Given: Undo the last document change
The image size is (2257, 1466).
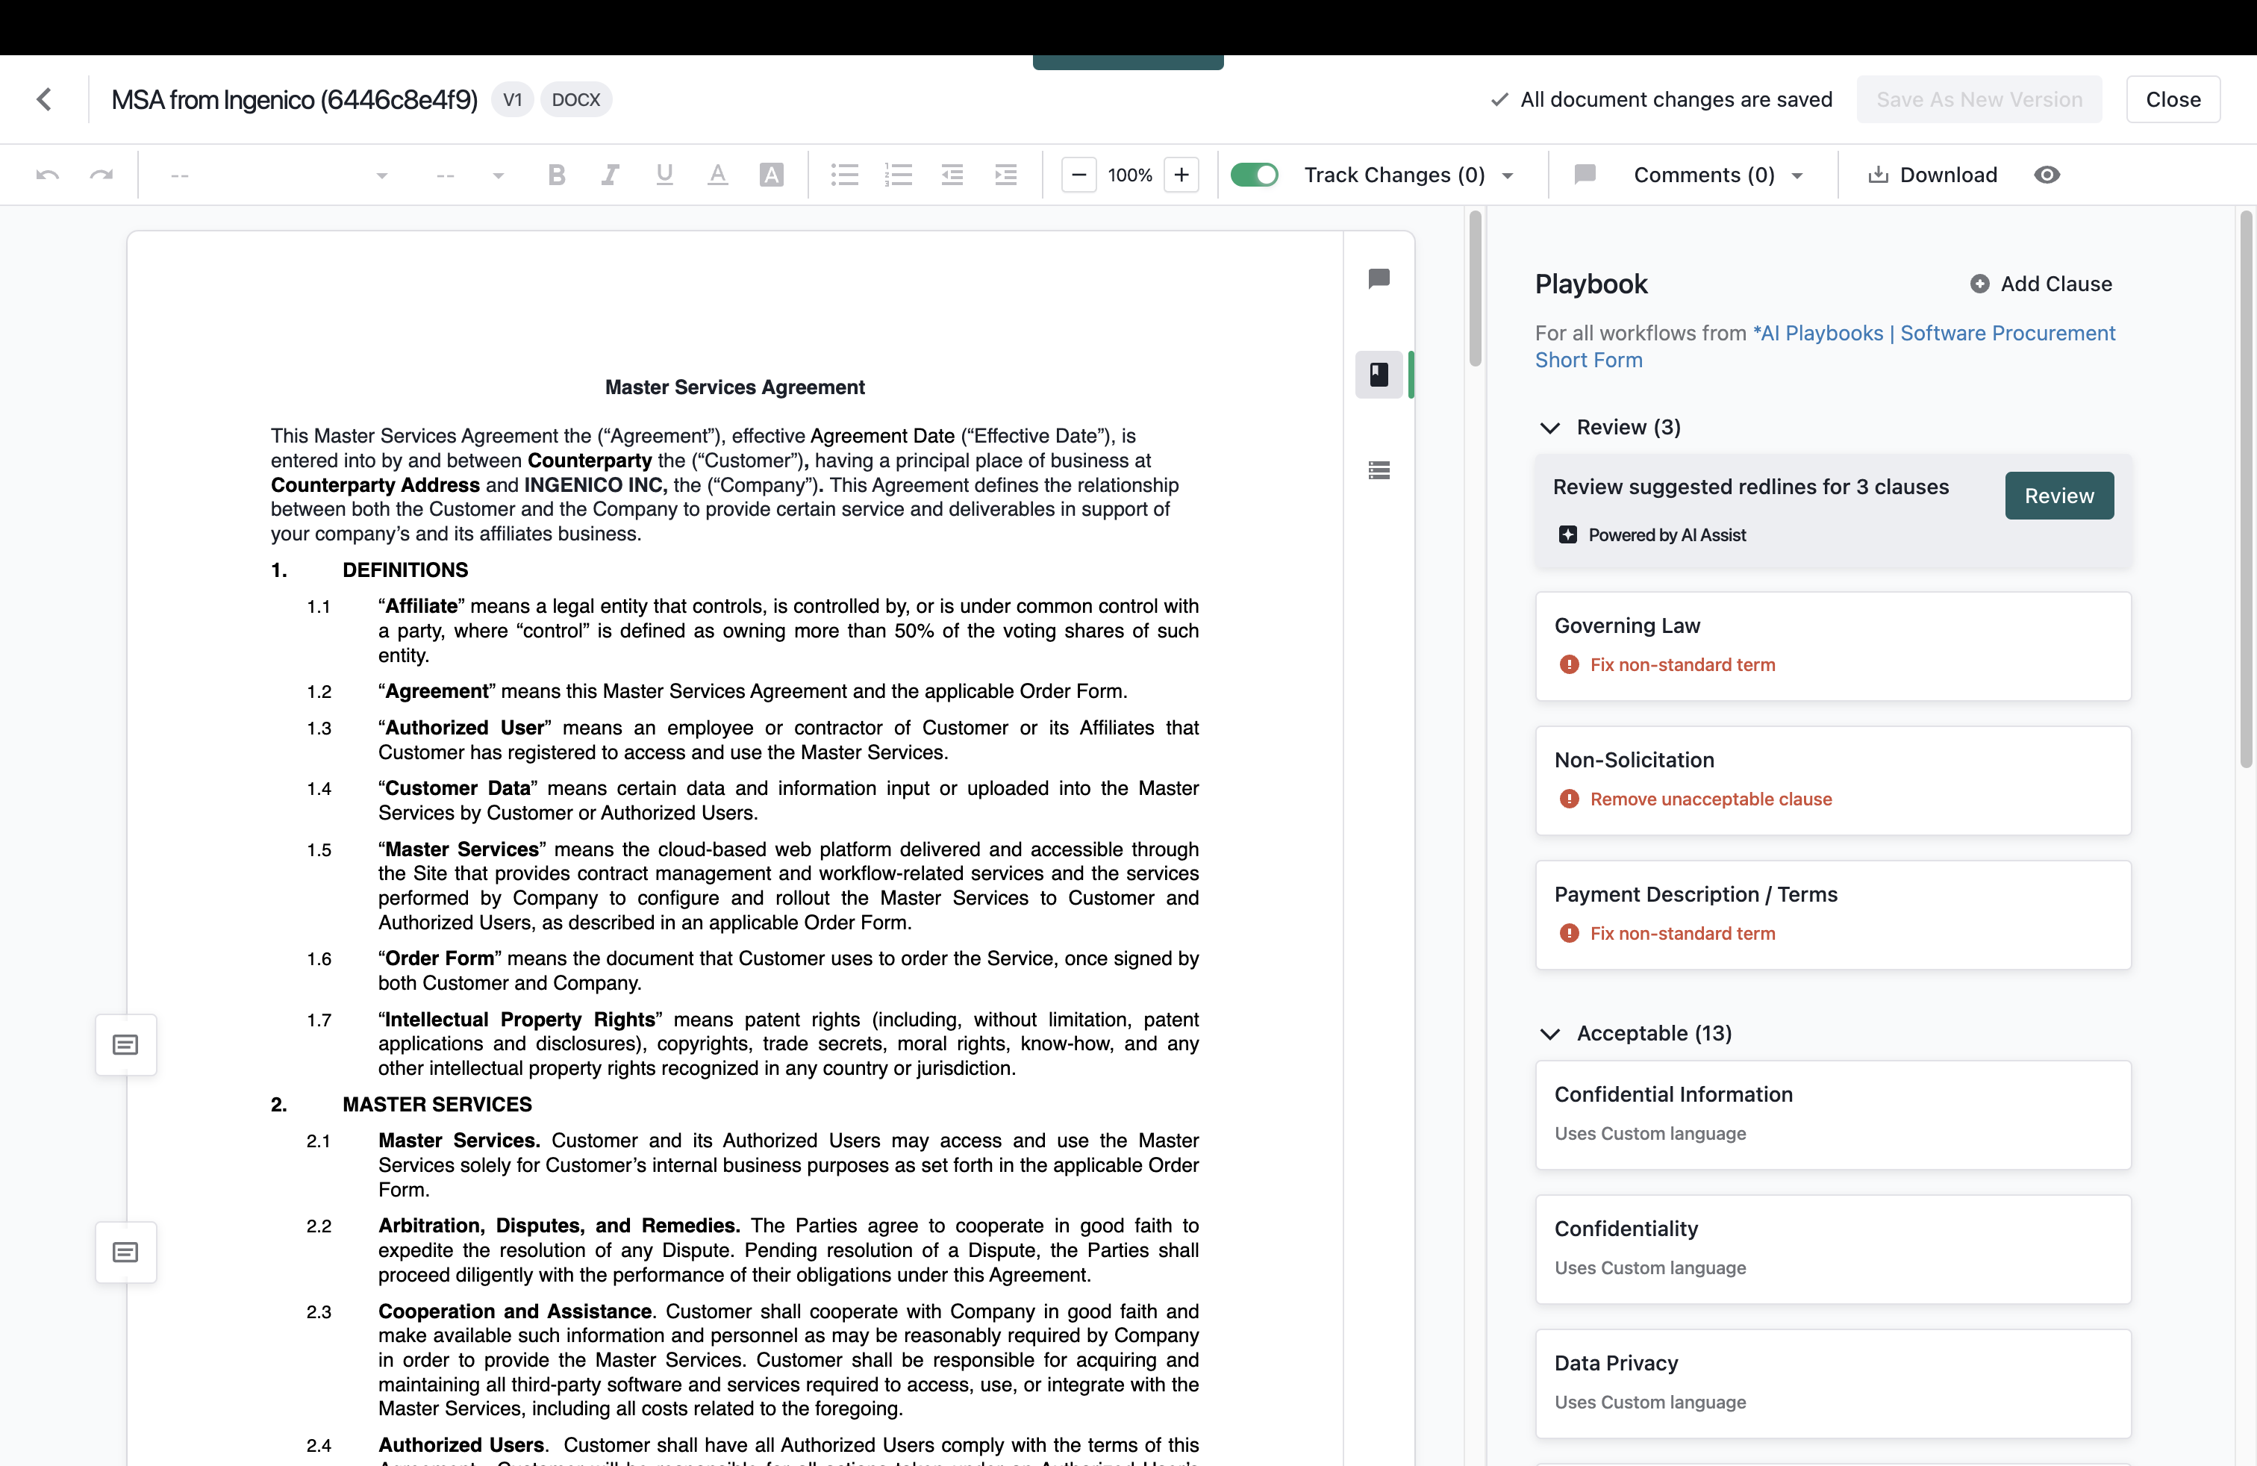Looking at the screenshot, I should (x=48, y=175).
